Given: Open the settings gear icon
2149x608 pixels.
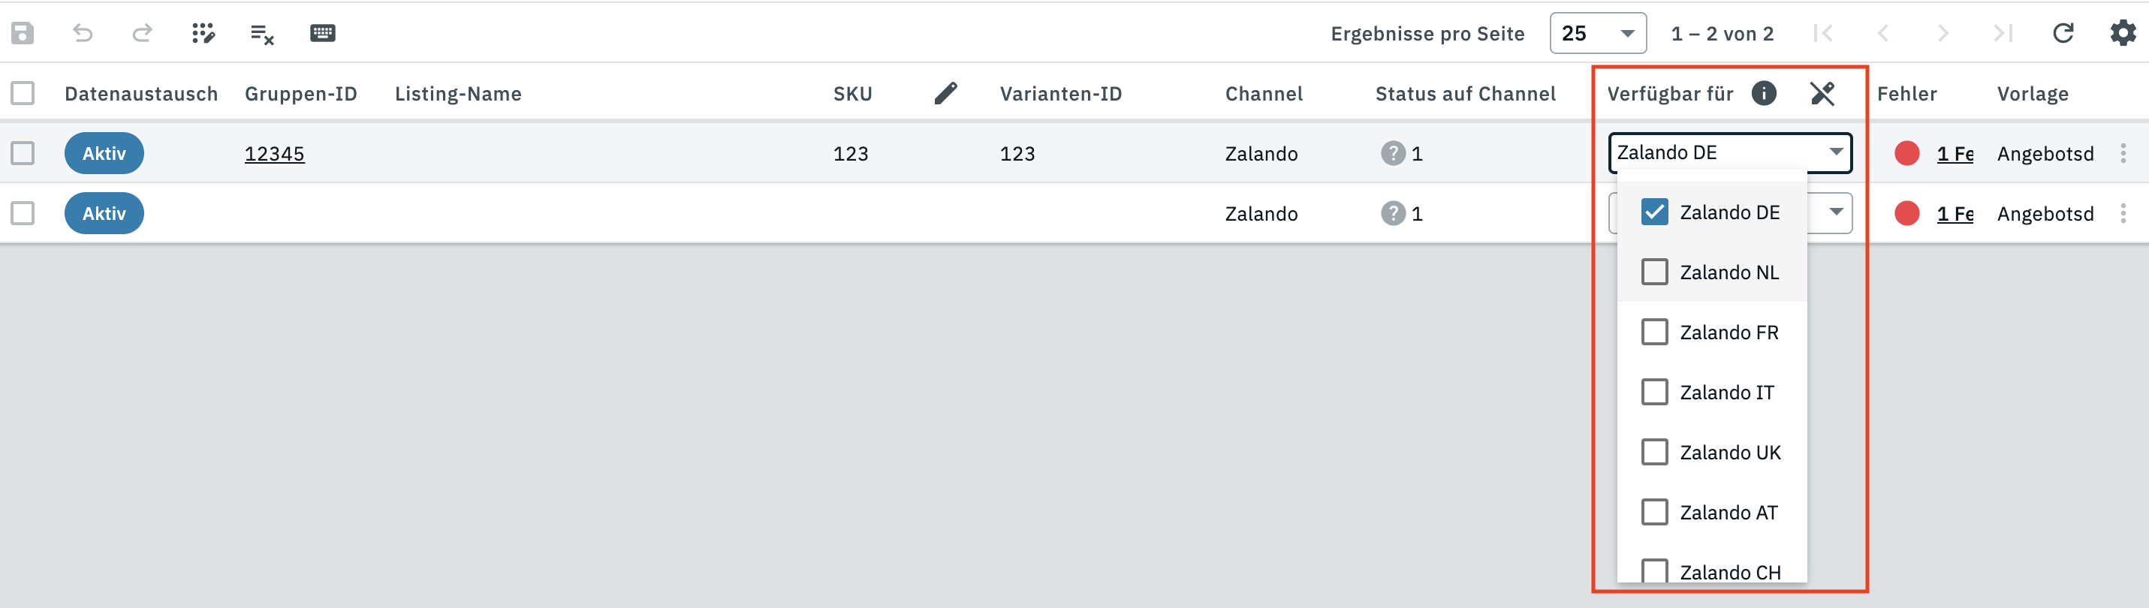Looking at the screenshot, I should [x=2122, y=33].
